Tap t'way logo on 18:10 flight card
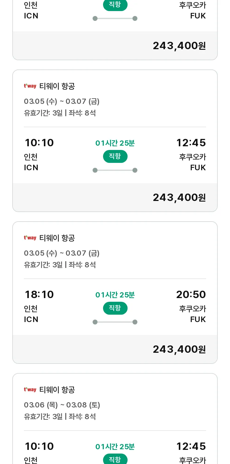Viewport: 230px width, 464px height. 30,238
